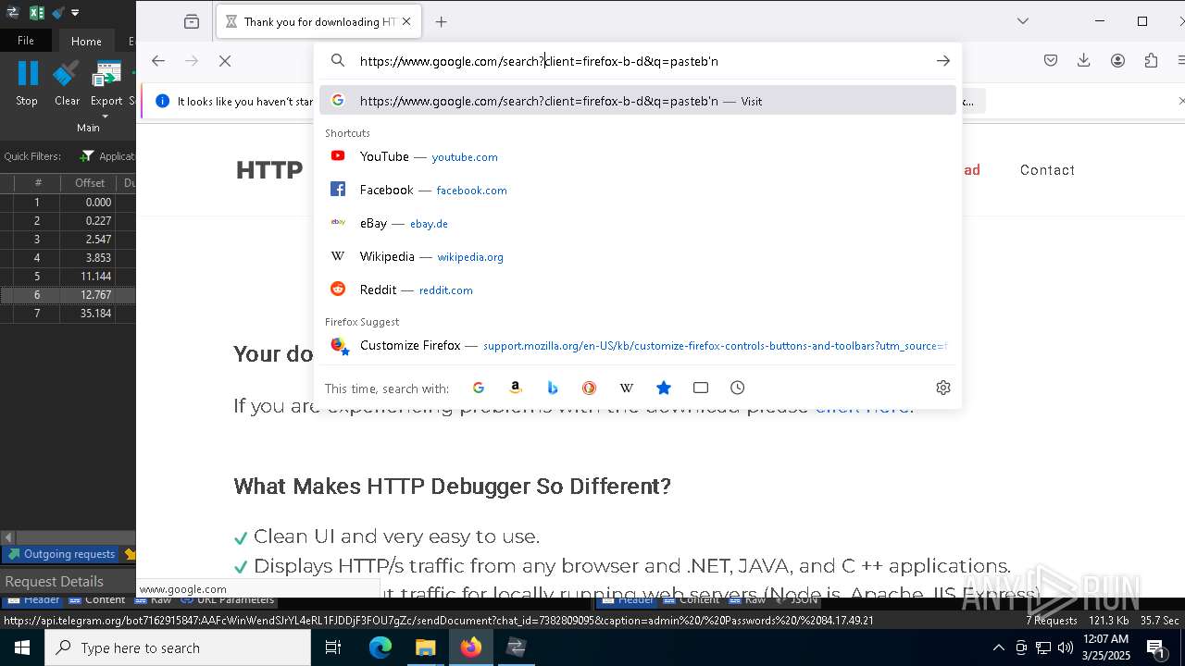The image size is (1185, 666).
Task: Search this time with DuckDuckGo
Action: pyautogui.click(x=590, y=388)
